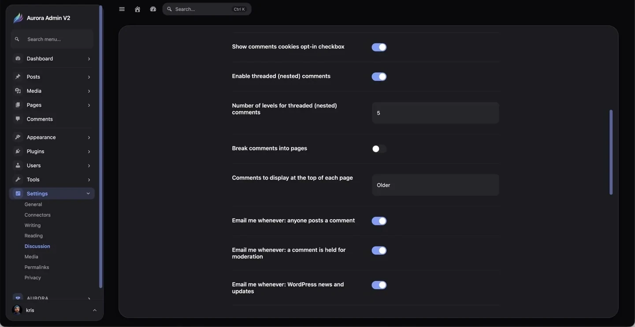Click the Ctrl K shortcut badge
Screen dimensions: 635x327
coord(239,9)
